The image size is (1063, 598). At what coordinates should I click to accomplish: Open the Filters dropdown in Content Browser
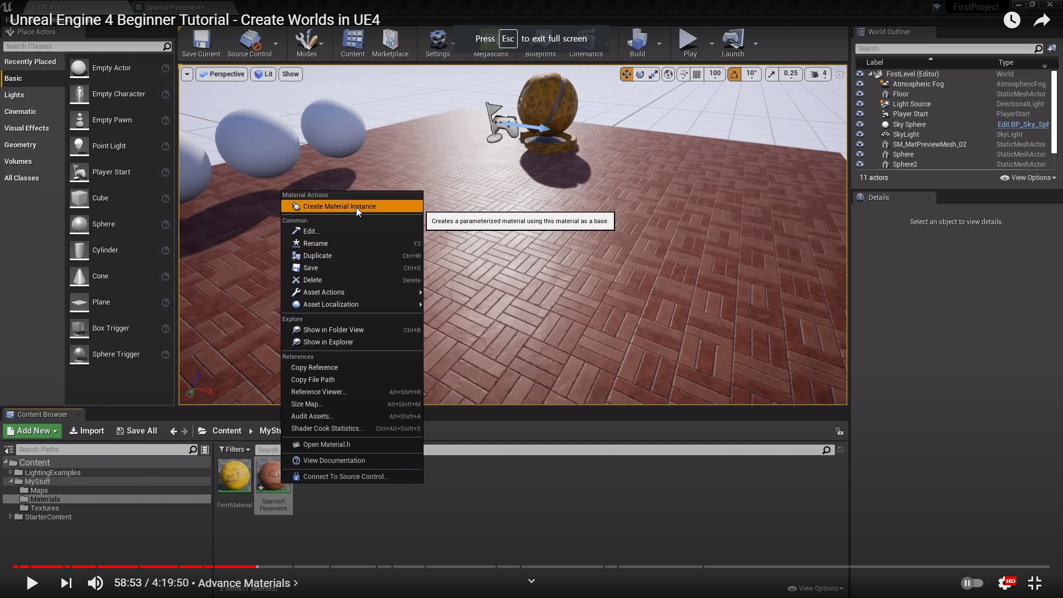234,450
